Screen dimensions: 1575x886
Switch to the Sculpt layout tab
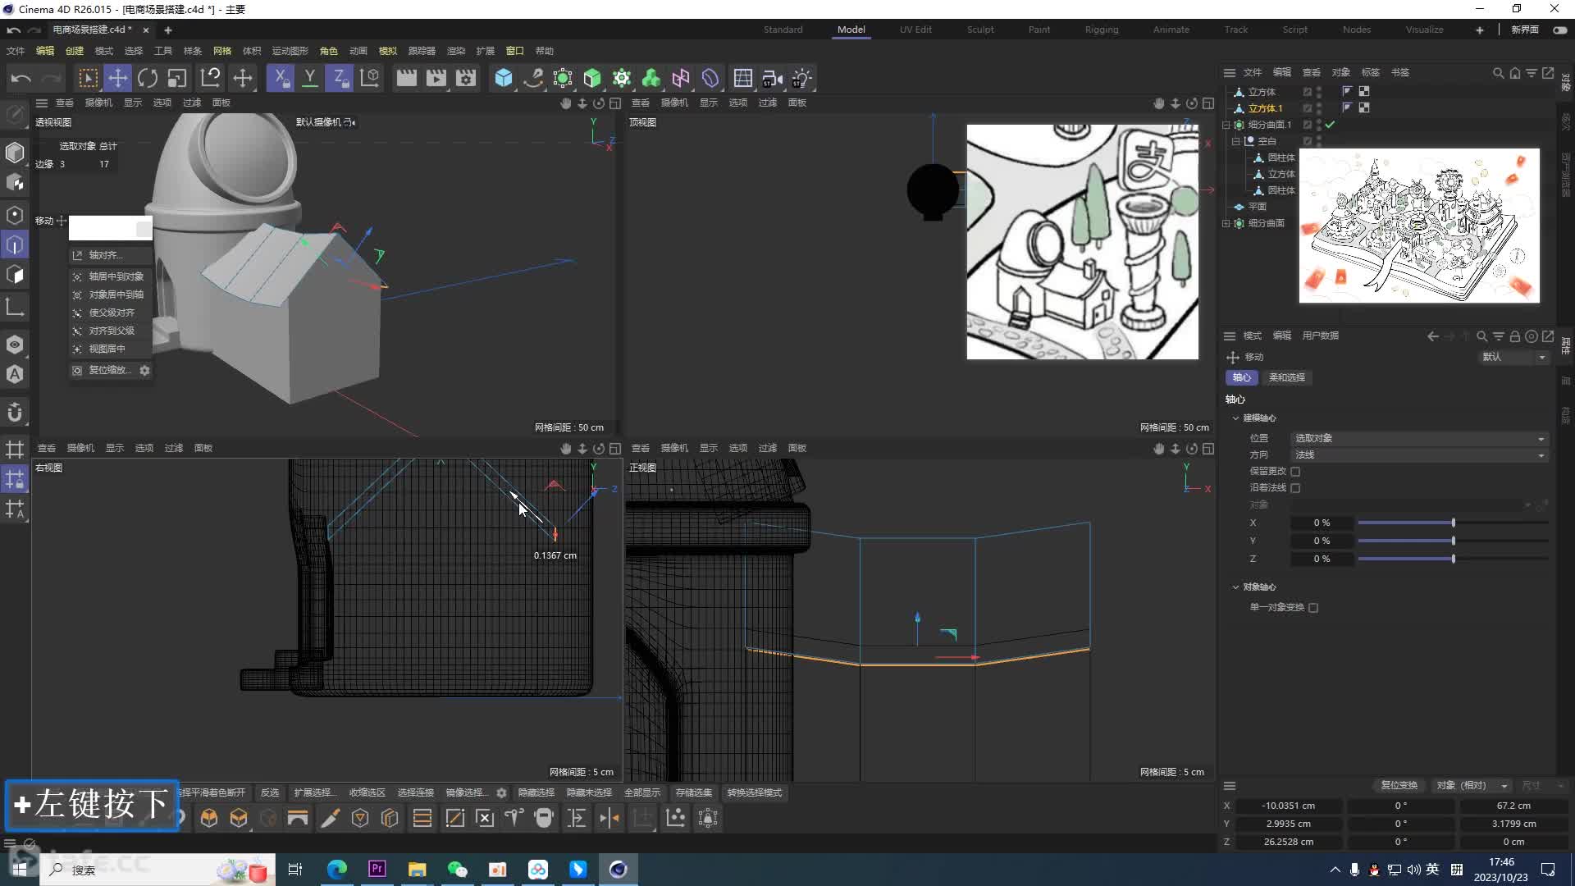980,30
